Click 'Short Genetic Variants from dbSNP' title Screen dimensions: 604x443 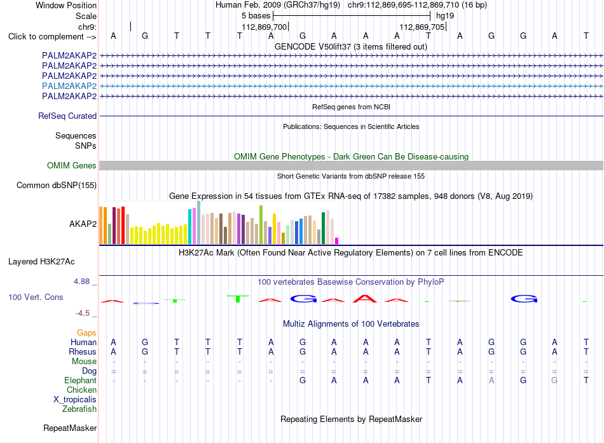point(351,176)
